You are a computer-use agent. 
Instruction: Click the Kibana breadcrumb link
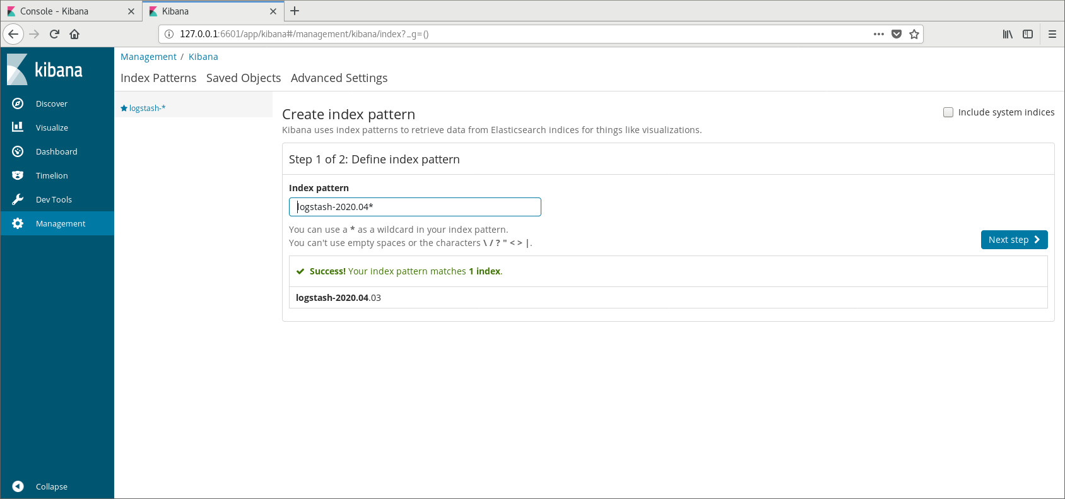pyautogui.click(x=203, y=57)
